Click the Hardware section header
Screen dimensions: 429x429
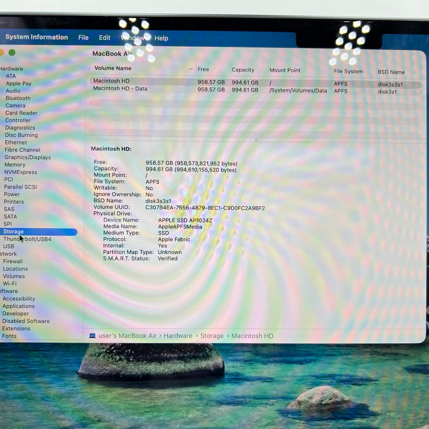click(x=11, y=69)
